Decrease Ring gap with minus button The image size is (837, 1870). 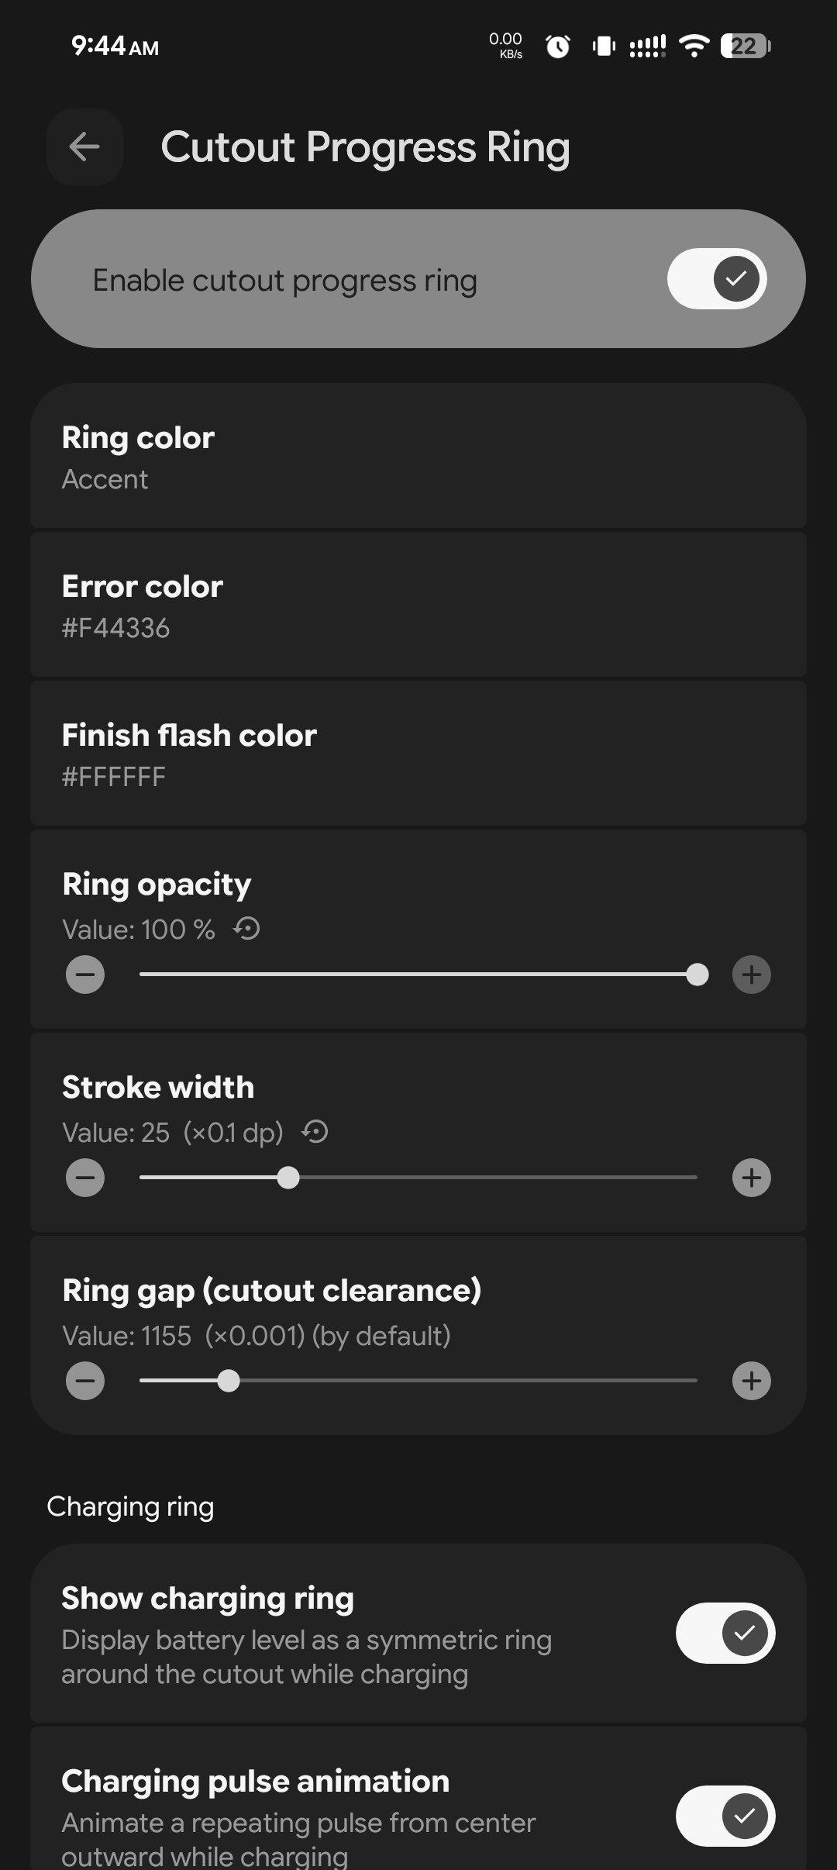(85, 1381)
